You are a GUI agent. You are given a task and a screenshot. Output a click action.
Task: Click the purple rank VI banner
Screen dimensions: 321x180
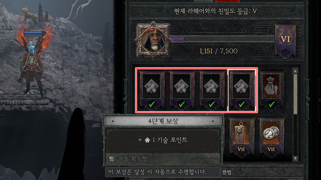point(285,41)
